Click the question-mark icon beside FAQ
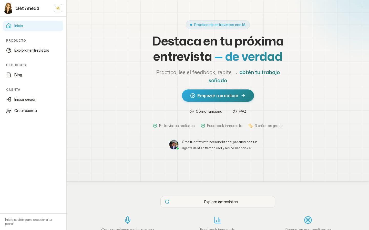This screenshot has width=369, height=230. pyautogui.click(x=235, y=111)
